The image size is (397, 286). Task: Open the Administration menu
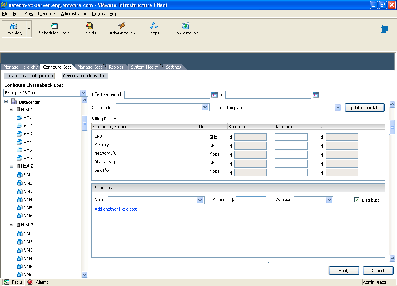tap(74, 14)
